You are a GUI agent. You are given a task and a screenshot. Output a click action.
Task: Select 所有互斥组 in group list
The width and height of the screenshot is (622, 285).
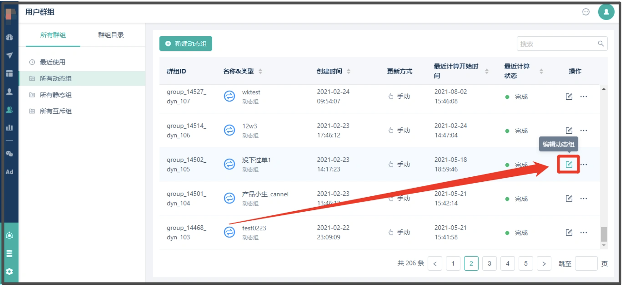click(x=82, y=111)
